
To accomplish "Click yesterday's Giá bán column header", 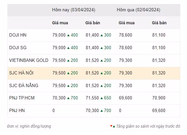I will coord(159,23).
